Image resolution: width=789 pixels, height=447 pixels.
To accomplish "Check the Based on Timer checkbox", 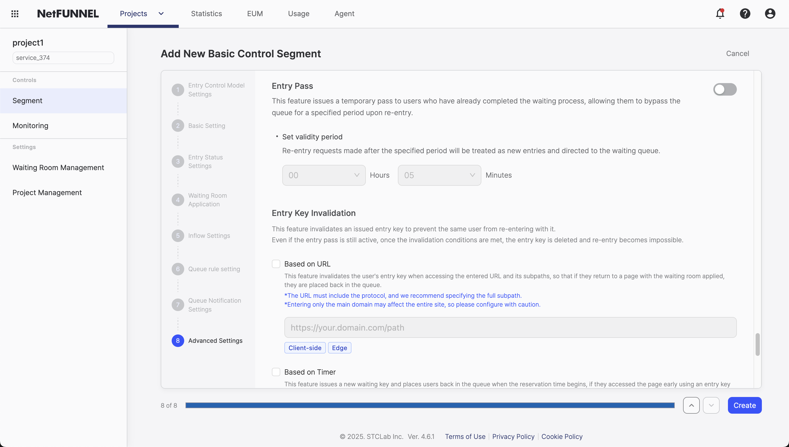I will point(276,372).
